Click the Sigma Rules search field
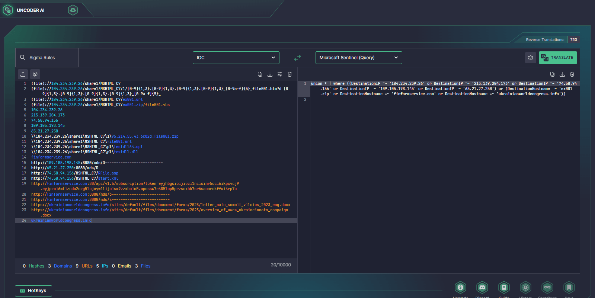The height and width of the screenshot is (298, 595). coord(47,58)
